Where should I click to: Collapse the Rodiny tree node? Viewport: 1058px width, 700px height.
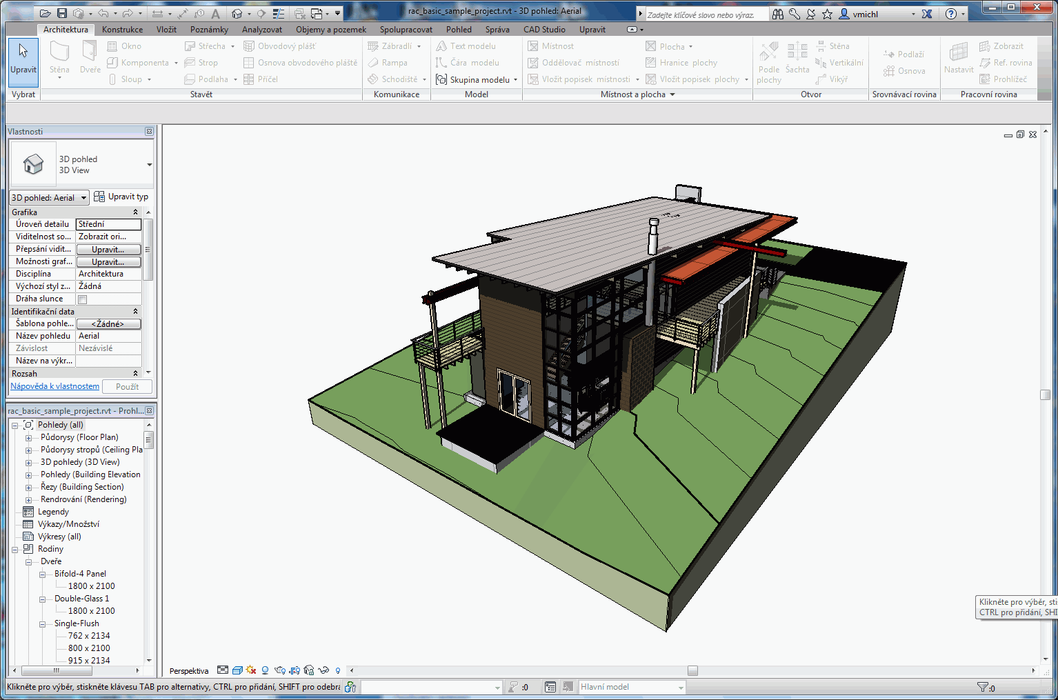click(14, 550)
